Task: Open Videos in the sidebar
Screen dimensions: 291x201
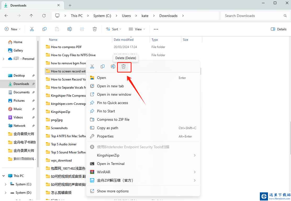Action: click(x=18, y=117)
